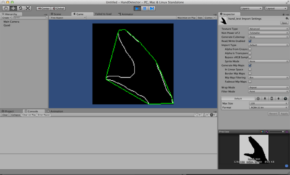Image resolution: width=290 pixels, height=175 pixels.
Task: Switch to the Animation tab
Action: (x=55, y=111)
